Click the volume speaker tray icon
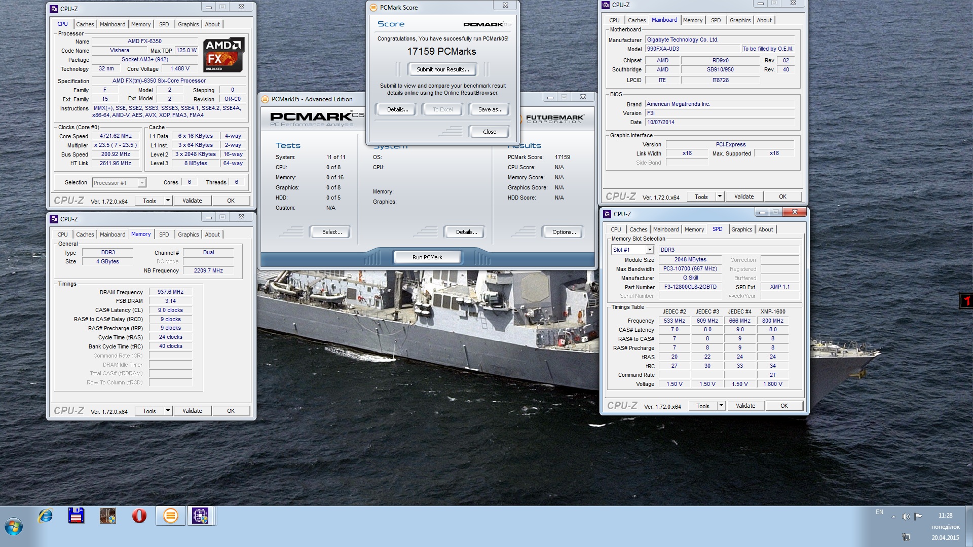 906,517
